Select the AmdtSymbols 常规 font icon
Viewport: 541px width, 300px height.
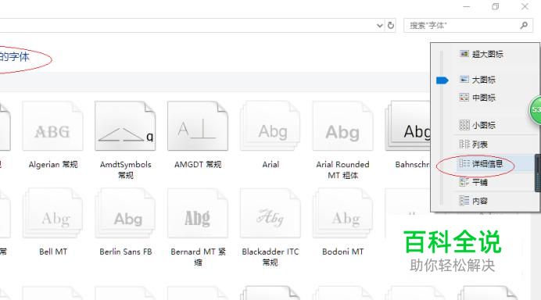125,126
